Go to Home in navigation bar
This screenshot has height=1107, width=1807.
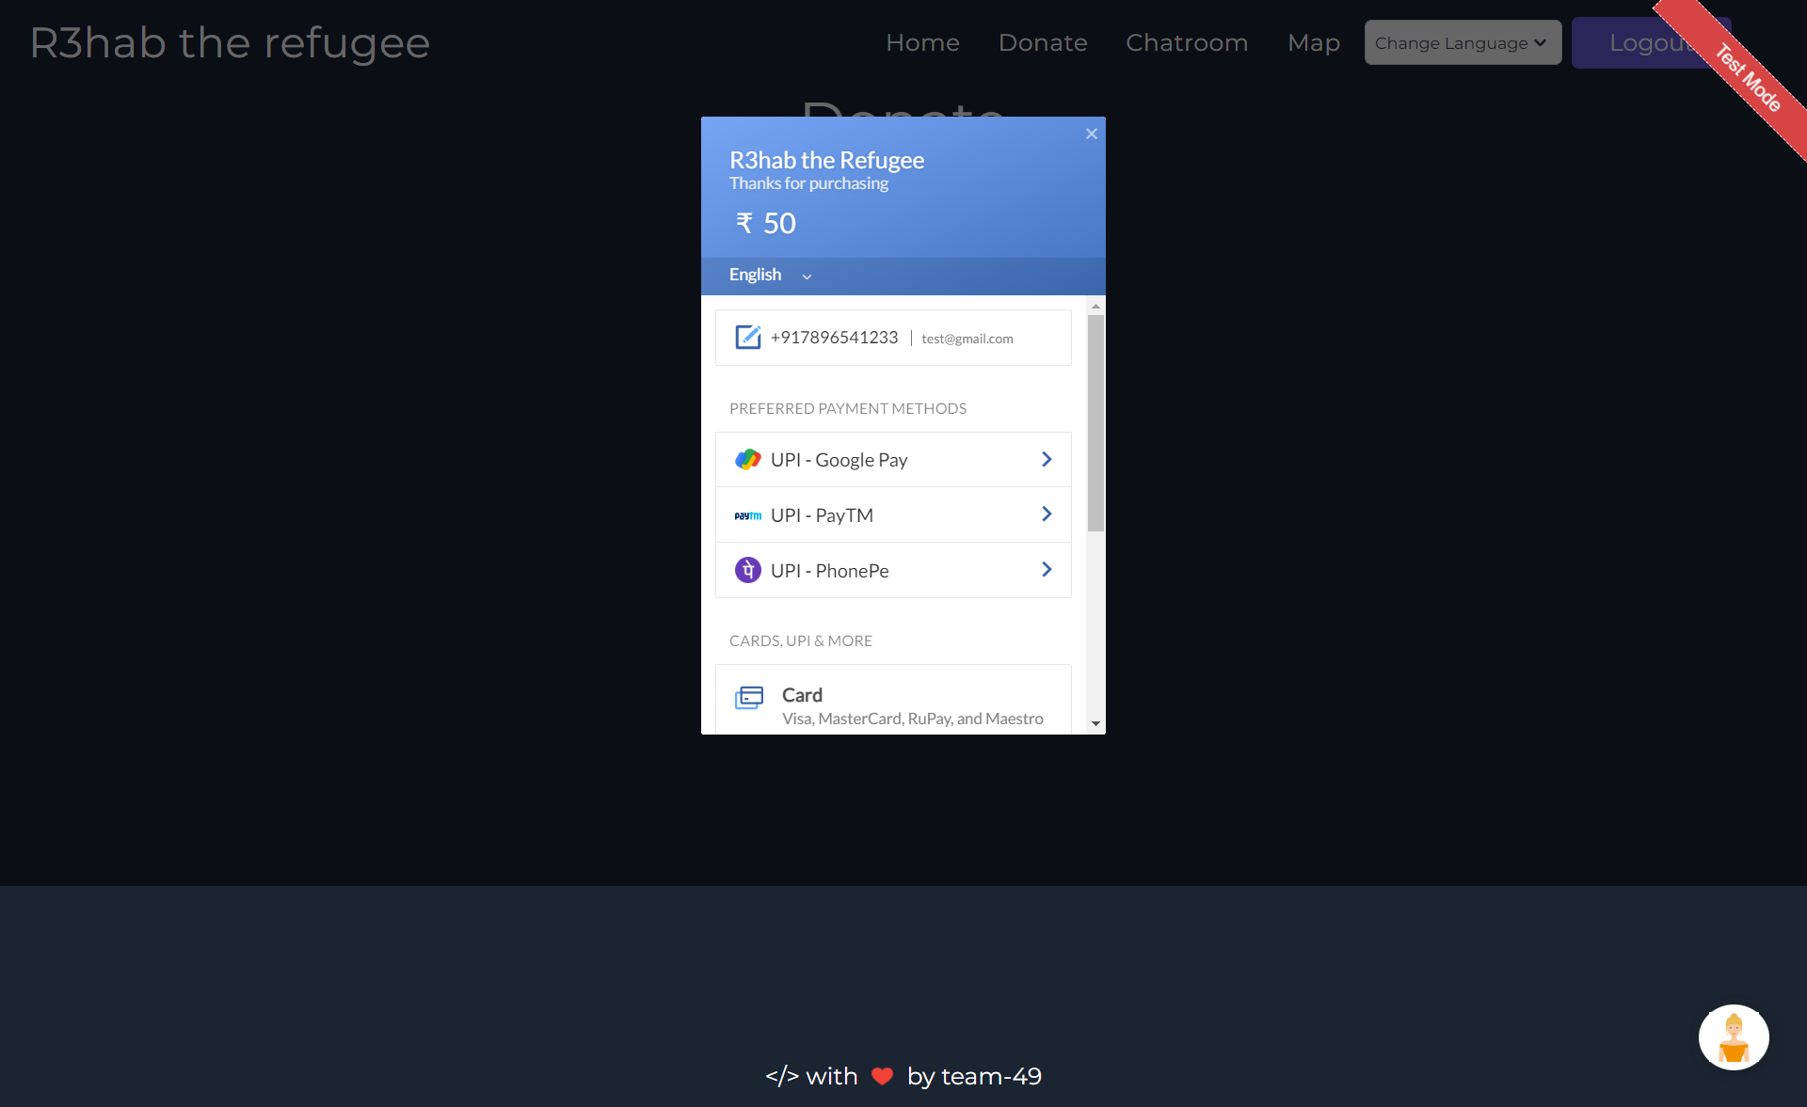tap(921, 43)
